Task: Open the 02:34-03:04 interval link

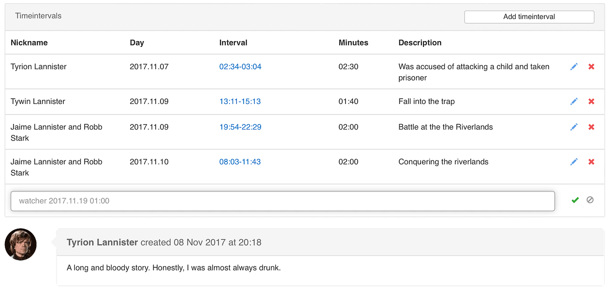Action: pyautogui.click(x=240, y=67)
